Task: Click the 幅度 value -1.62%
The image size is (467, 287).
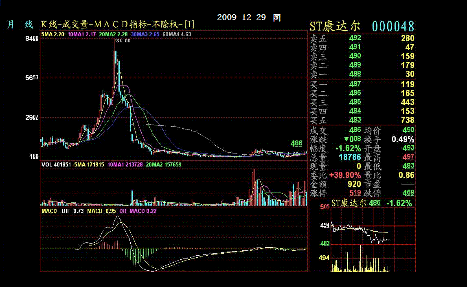Action: pyautogui.click(x=348, y=148)
